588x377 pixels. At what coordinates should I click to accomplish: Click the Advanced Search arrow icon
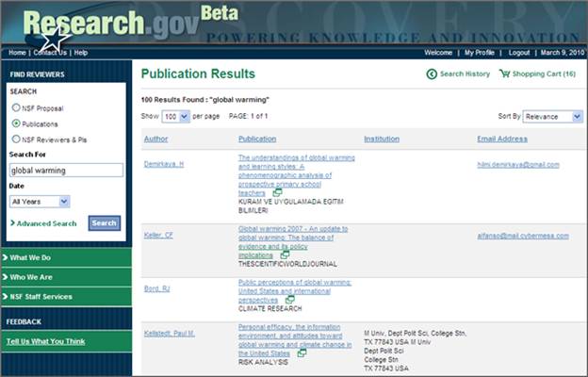pos(12,223)
